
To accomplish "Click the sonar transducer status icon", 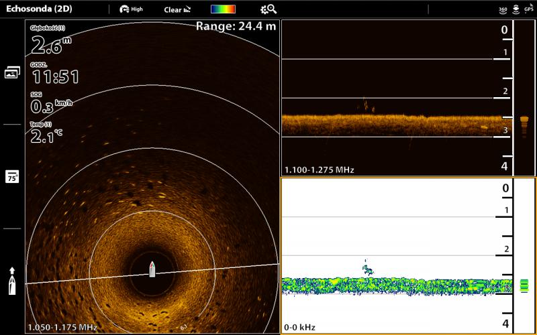I will (516, 9).
